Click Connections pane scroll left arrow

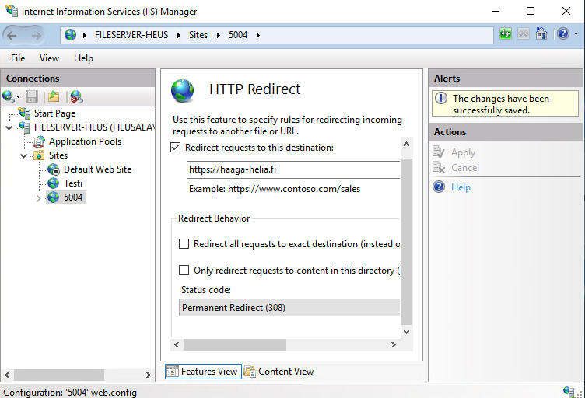[7, 375]
